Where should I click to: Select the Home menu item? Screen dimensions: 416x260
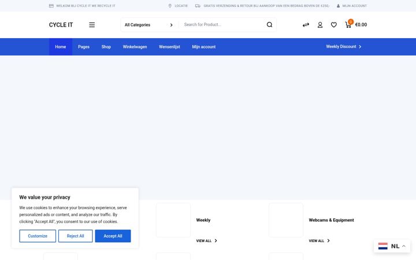pos(61,47)
